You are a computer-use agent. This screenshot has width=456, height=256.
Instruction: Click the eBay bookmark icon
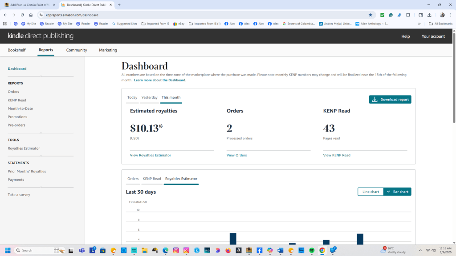pos(175,24)
